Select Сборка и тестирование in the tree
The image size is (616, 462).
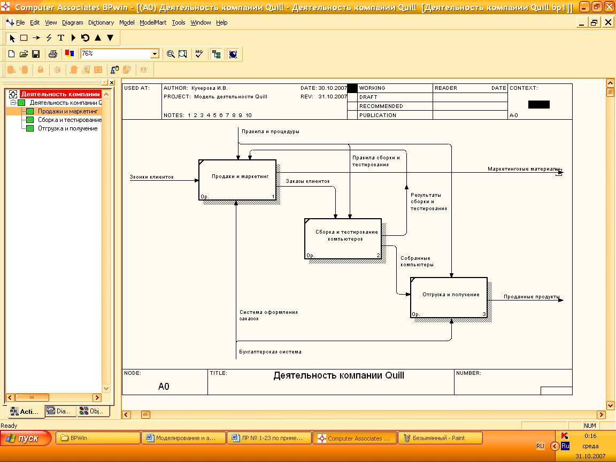click(70, 120)
